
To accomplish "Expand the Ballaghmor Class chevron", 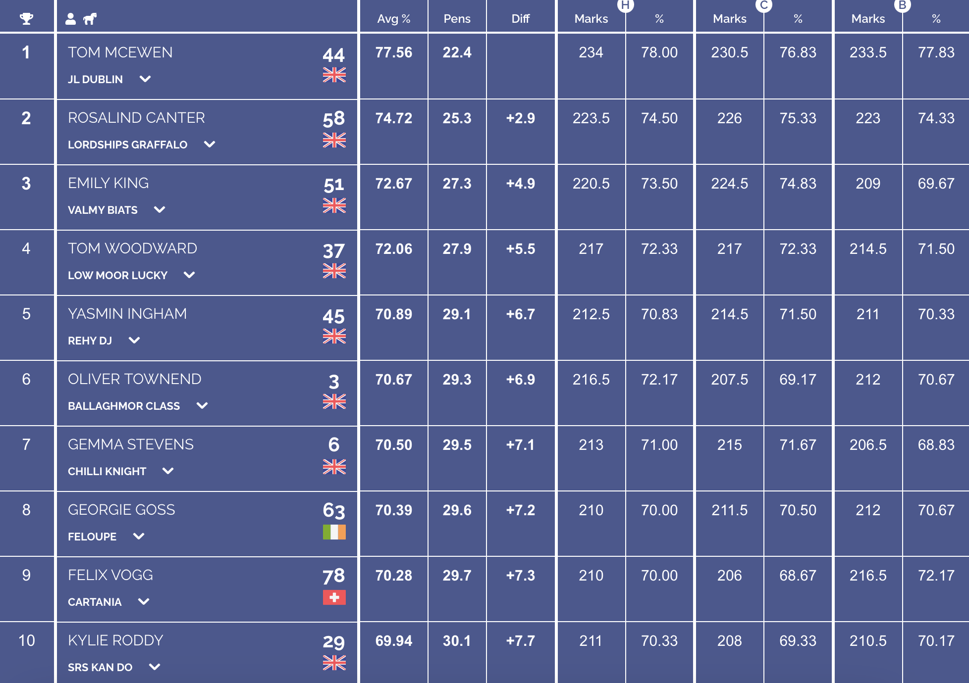I will click(x=202, y=405).
